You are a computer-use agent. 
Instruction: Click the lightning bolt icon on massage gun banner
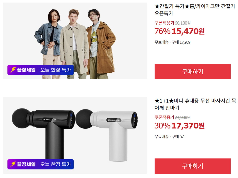[13, 164]
